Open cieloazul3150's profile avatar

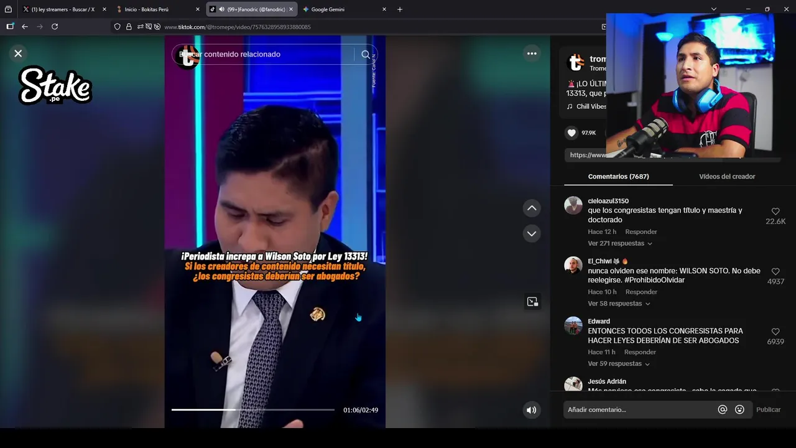pyautogui.click(x=573, y=205)
